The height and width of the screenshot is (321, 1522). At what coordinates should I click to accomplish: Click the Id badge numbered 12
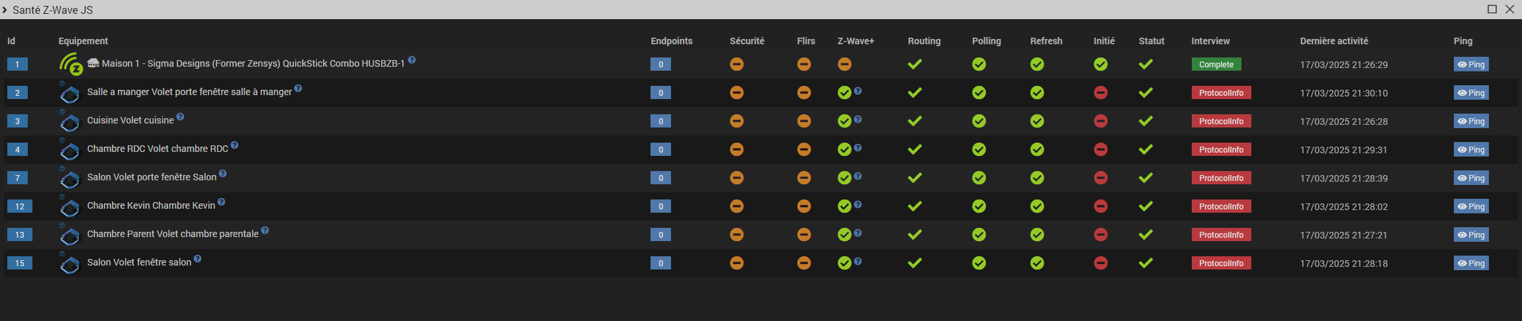tap(20, 206)
